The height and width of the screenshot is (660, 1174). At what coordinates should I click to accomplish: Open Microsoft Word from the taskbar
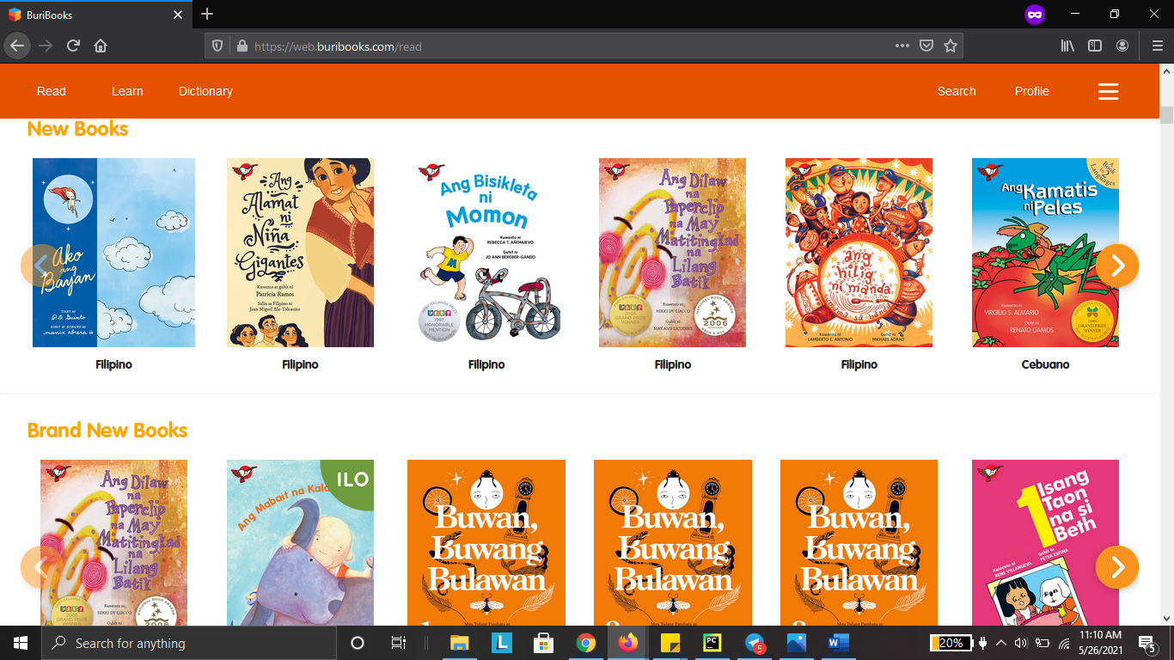(x=839, y=643)
